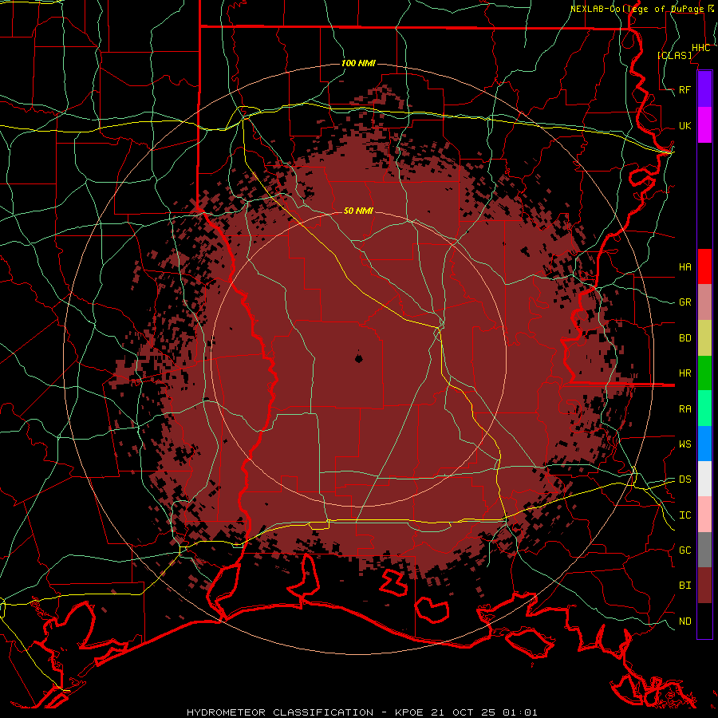Click the 'NEXLAB-College of DuPage' credit text
The image size is (718, 718).
(638, 9)
